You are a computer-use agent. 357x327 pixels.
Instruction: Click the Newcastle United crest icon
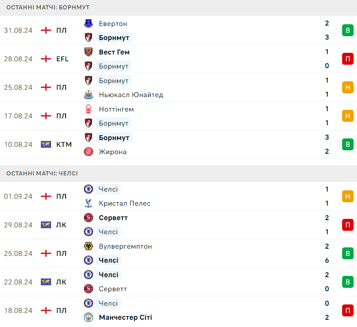(89, 95)
